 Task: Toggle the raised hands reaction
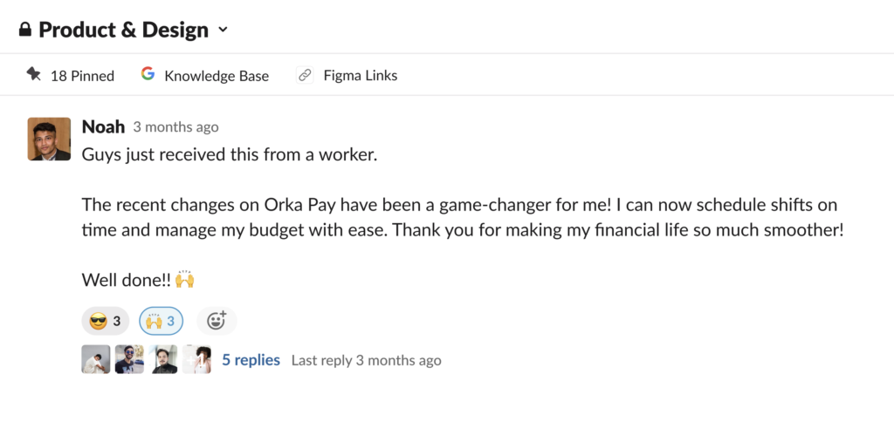click(162, 321)
